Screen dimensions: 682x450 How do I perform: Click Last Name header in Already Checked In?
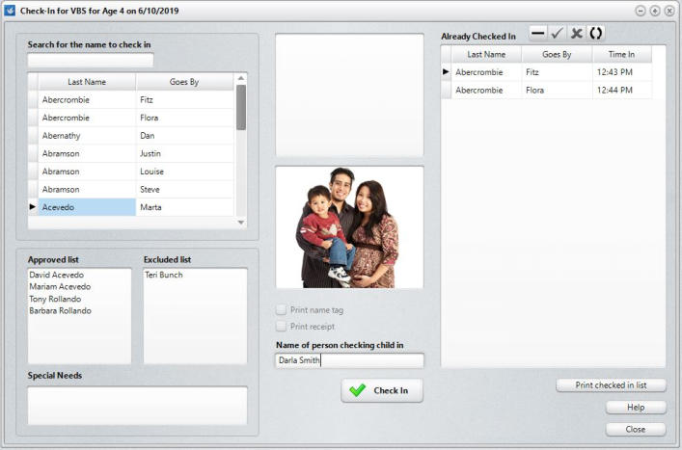tap(486, 54)
